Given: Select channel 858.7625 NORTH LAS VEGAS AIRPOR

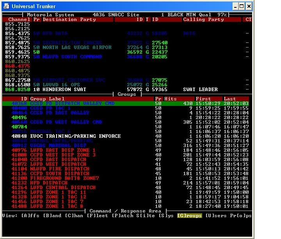Looking at the screenshot, I should pyautogui.click(x=127, y=47).
